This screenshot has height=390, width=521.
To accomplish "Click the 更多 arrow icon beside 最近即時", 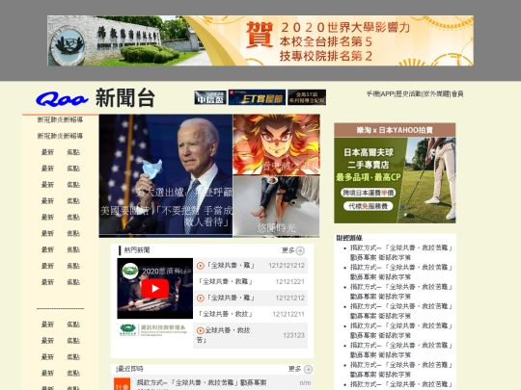I will tap(308, 369).
